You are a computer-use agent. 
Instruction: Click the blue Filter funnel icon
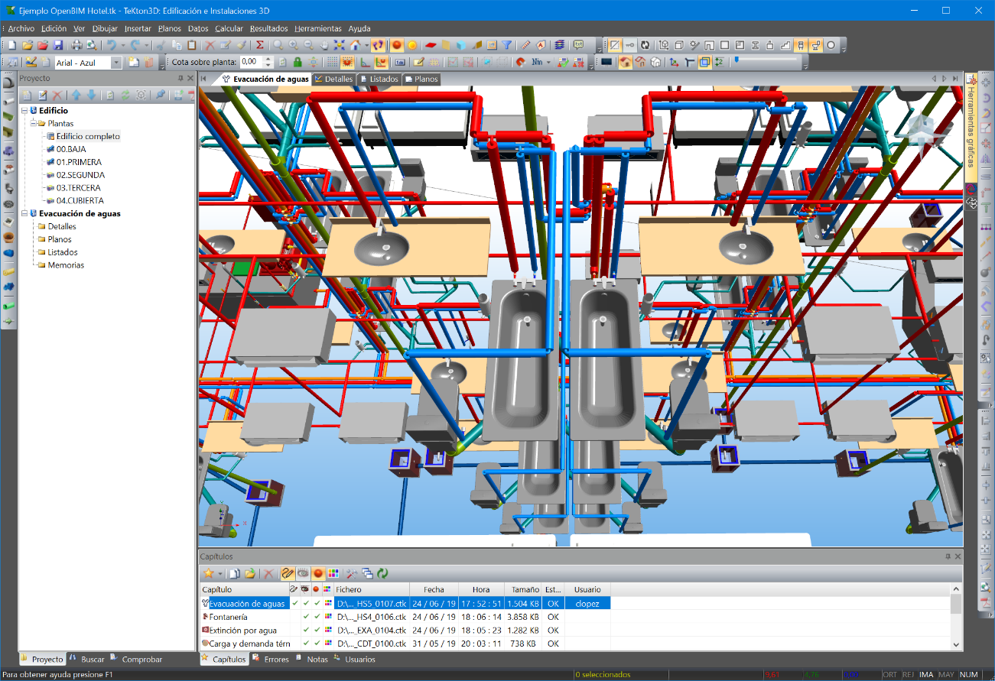[x=506, y=45]
